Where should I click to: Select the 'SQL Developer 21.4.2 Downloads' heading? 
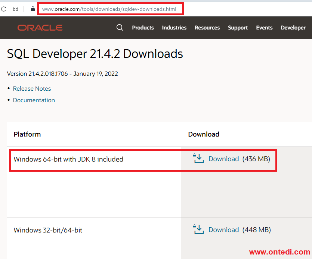[x=95, y=54]
